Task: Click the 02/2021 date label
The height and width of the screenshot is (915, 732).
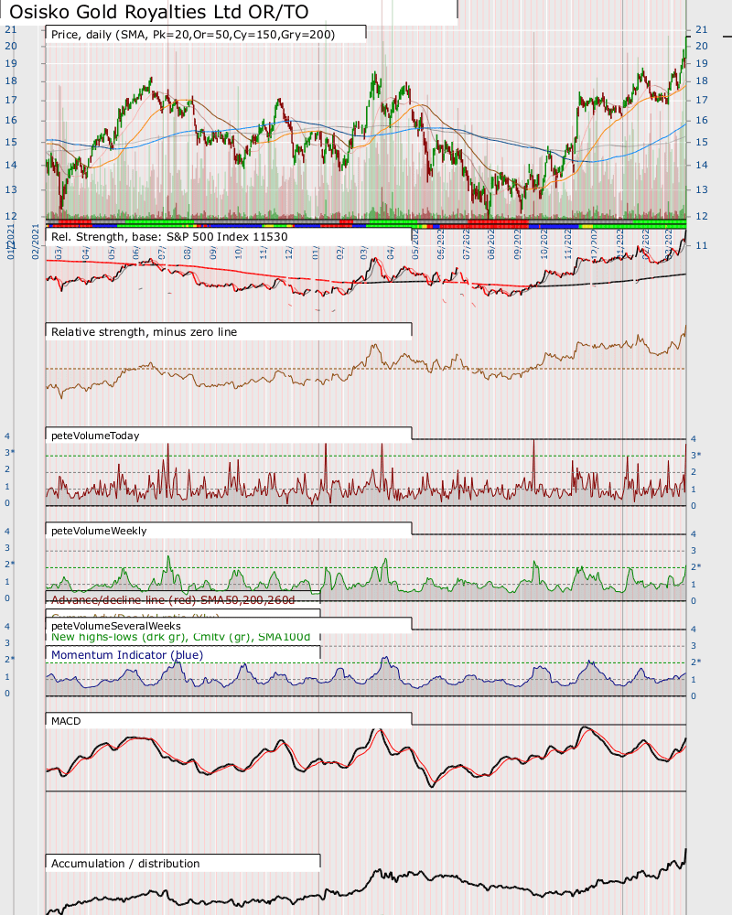Action: click(x=36, y=242)
